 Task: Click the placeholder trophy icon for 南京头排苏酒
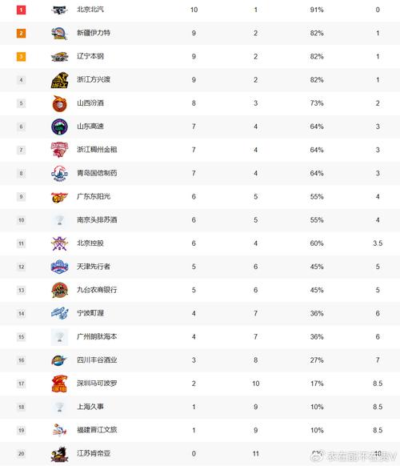tap(59, 220)
